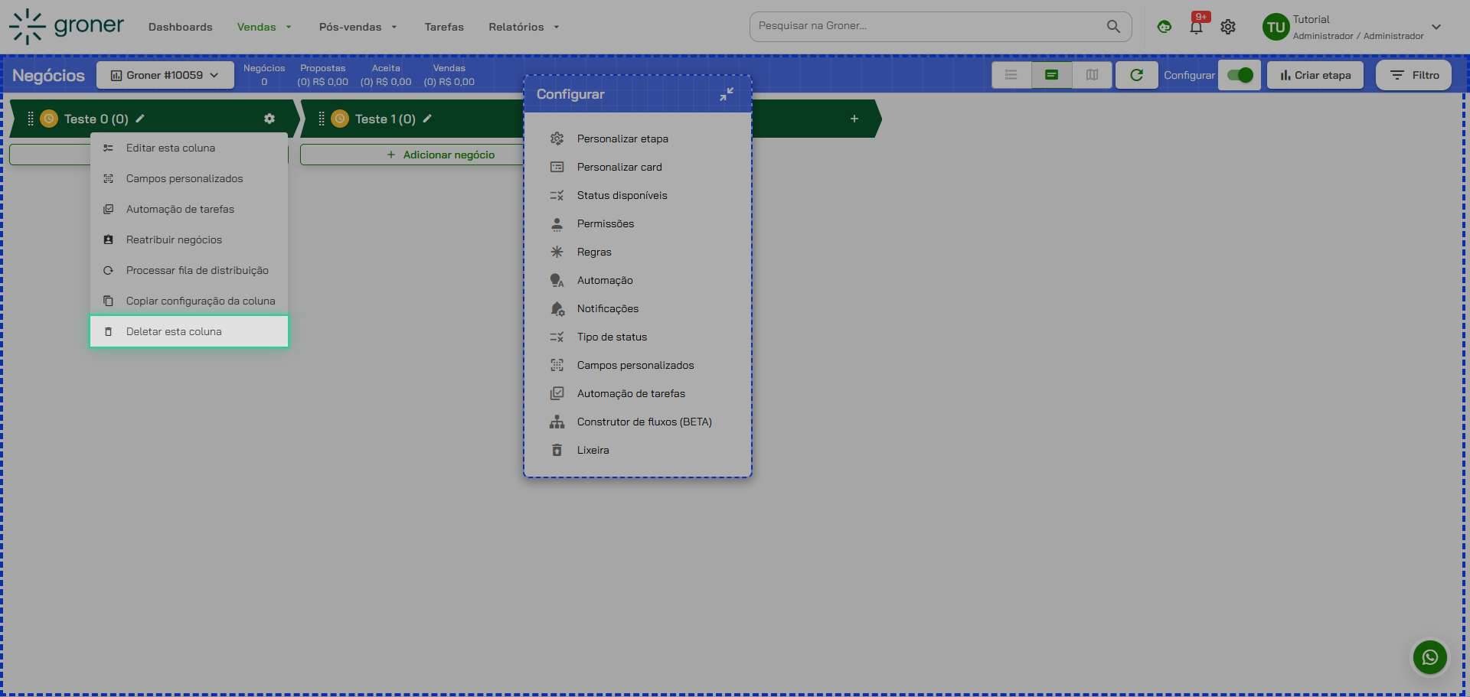This screenshot has height=697, width=1470.
Task: Click the yellow Teste 0 stage color circle
Action: [x=49, y=119]
